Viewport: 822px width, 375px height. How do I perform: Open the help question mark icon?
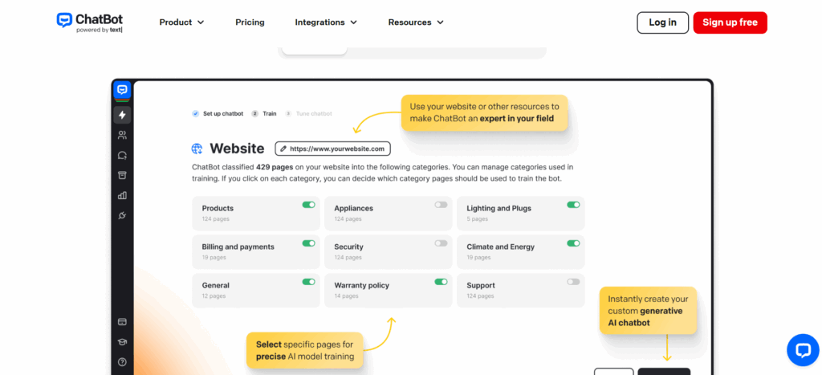(122, 362)
